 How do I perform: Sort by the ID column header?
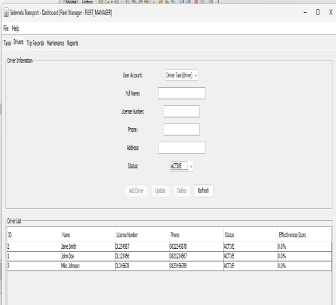[34, 235]
